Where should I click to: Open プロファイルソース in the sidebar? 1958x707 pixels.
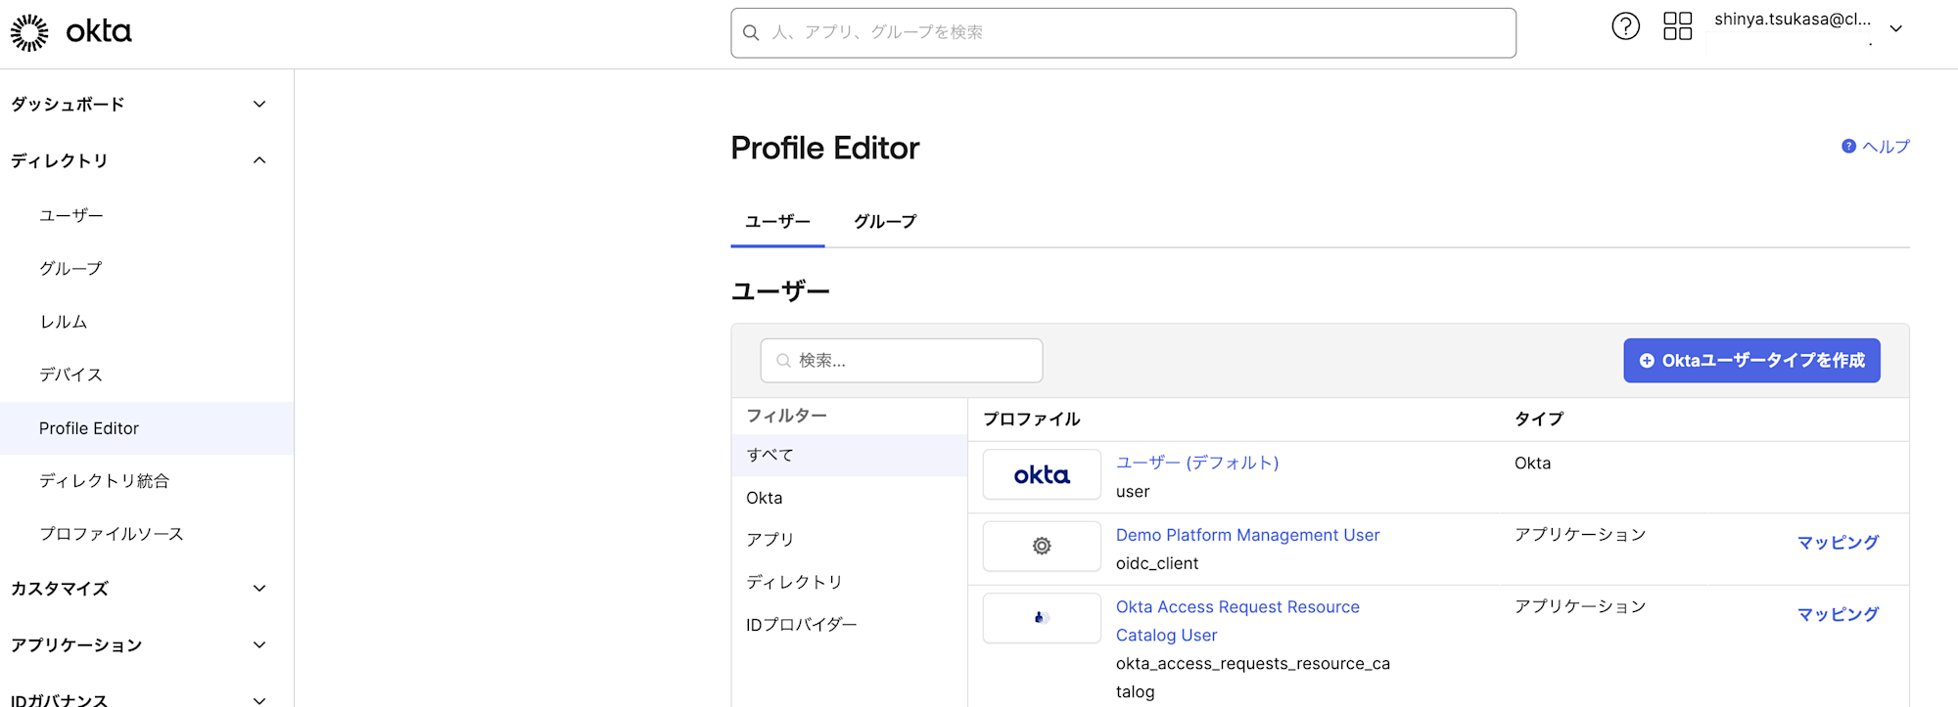coord(112,534)
